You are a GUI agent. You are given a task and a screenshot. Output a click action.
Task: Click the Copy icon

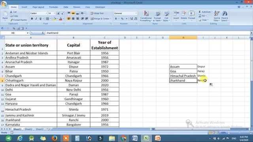(x=11, y=16)
